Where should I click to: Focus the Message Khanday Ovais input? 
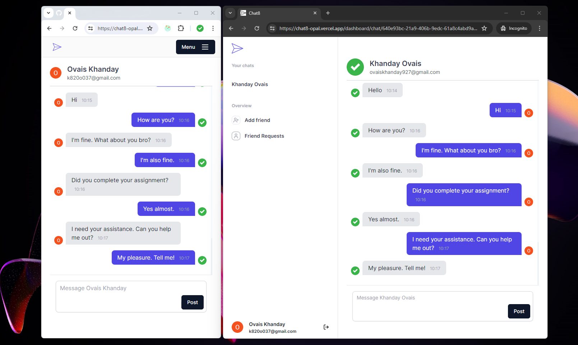(443, 306)
